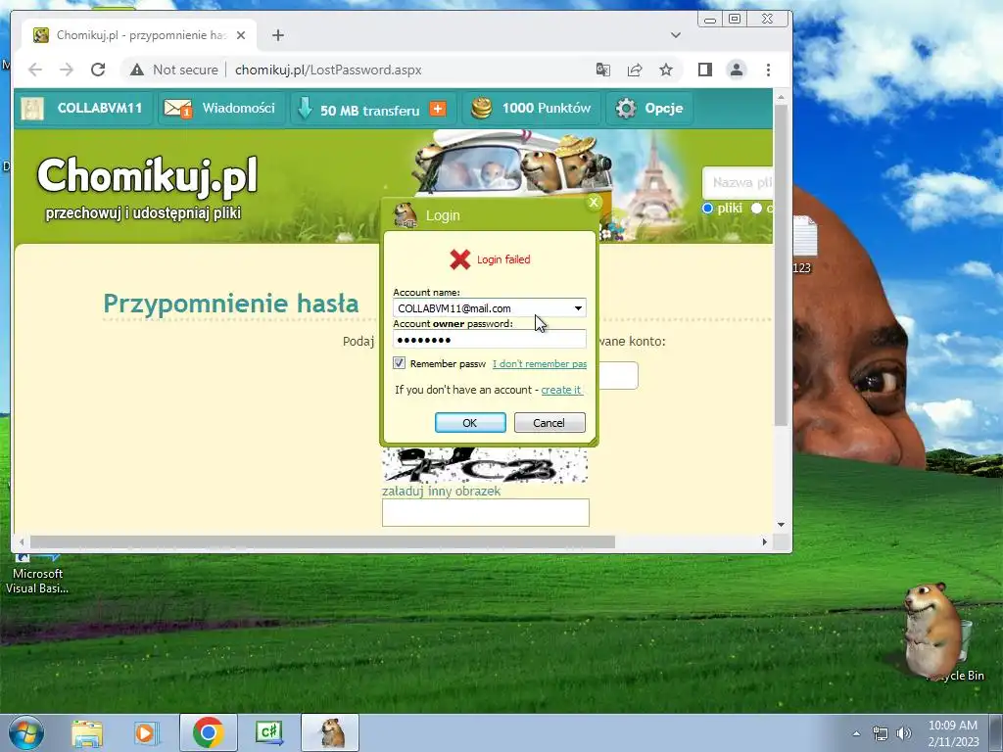Click the Opcje gear icon
The image size is (1003, 752).
(x=626, y=108)
